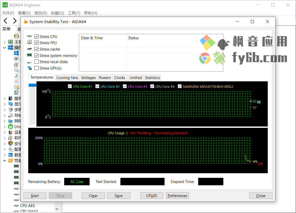Click the motherboard icon next to 主板
This screenshot has width=296, height=213.
tap(10, 42)
